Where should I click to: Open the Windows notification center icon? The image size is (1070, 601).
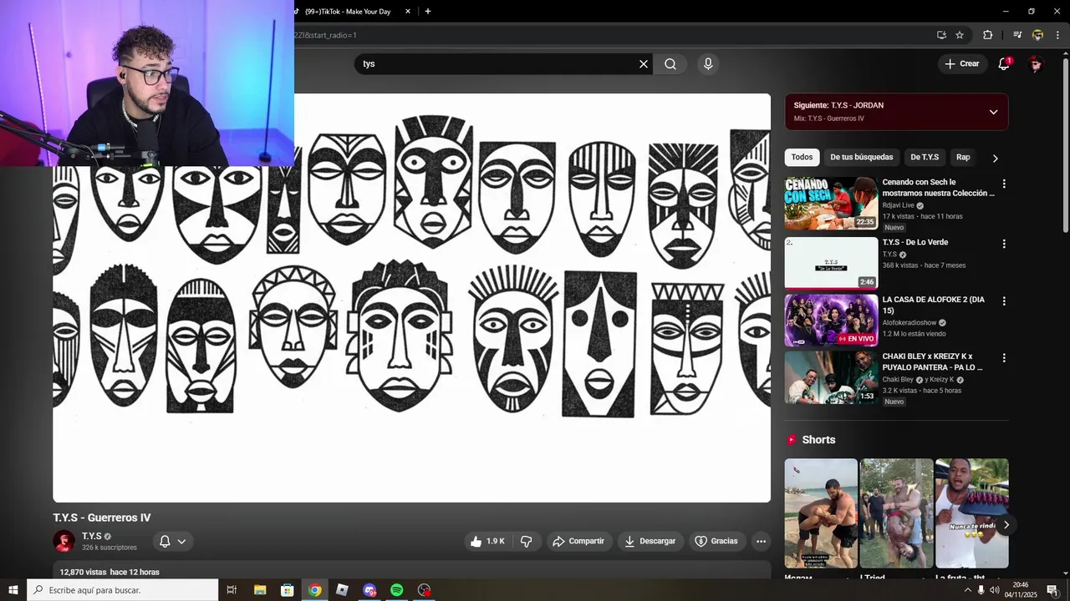coord(1052,590)
